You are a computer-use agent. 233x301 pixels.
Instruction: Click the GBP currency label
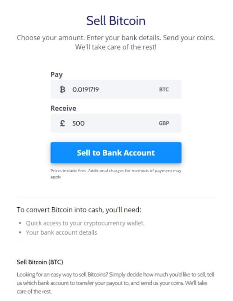pos(164,123)
